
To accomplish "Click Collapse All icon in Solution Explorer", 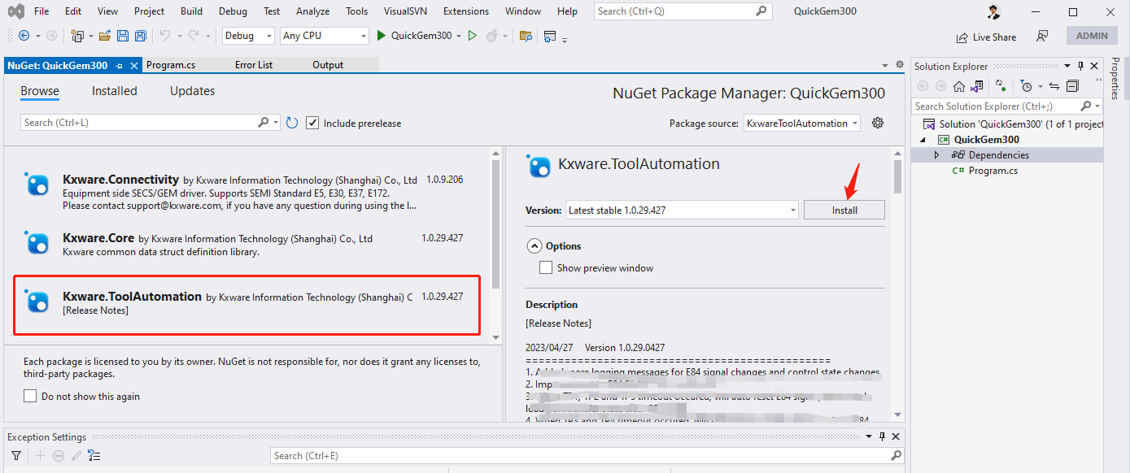I will (x=1072, y=86).
